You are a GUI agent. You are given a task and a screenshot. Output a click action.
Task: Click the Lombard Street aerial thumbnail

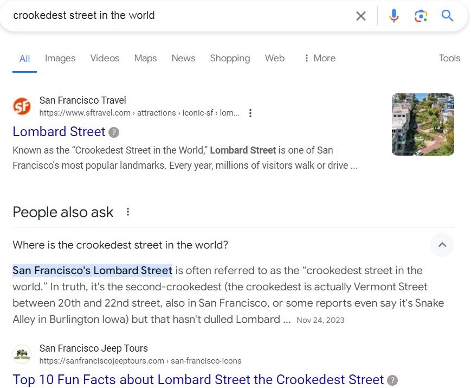click(x=423, y=124)
